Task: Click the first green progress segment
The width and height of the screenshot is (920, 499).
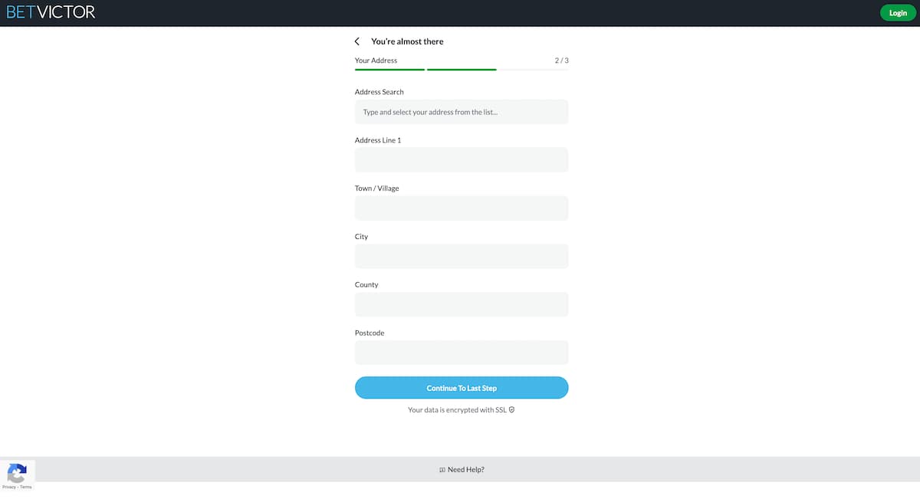Action: (389, 70)
